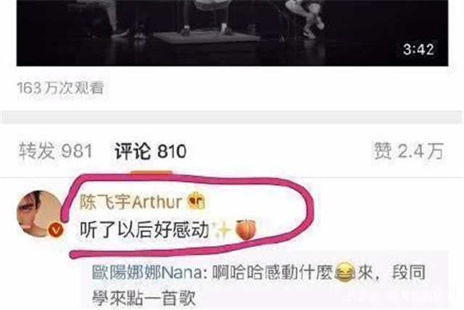This screenshot has height=310, width=464.
Task: Click the comment text 听了以后好感动
Action: 145,229
